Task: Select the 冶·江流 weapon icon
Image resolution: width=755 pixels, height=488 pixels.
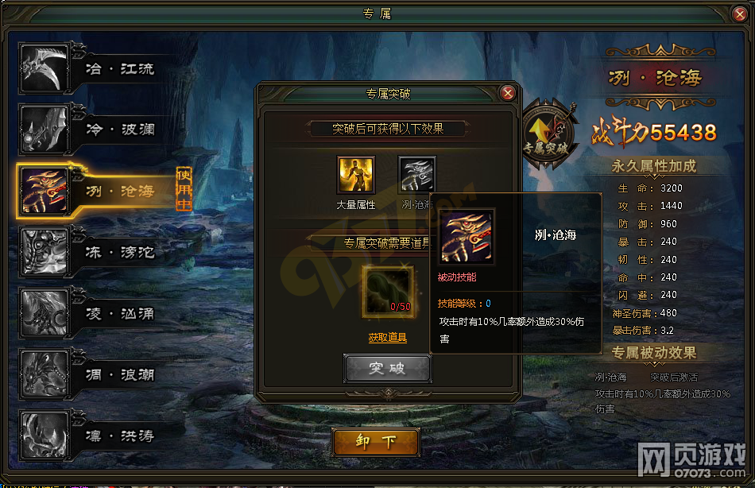Action: (45, 68)
